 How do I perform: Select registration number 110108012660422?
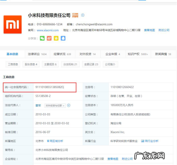(122, 87)
